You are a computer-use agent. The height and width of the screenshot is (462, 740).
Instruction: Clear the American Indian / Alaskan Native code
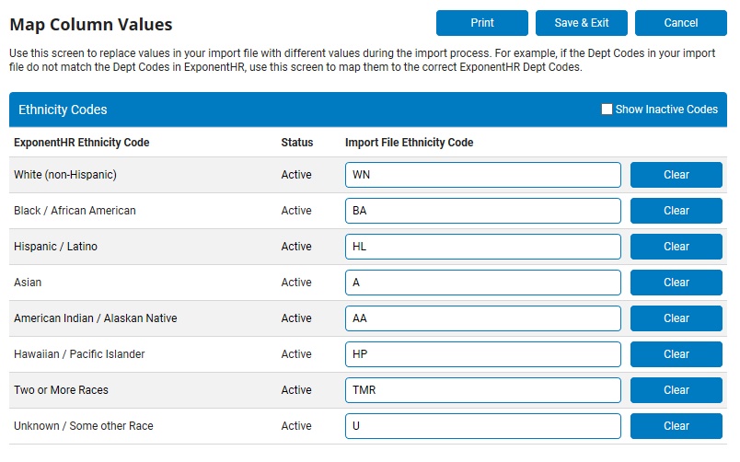676,318
